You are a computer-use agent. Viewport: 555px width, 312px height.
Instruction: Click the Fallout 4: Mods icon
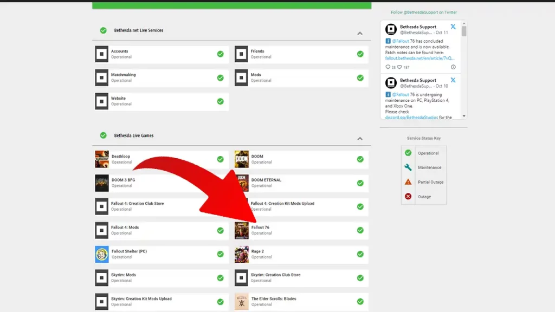pyautogui.click(x=101, y=230)
